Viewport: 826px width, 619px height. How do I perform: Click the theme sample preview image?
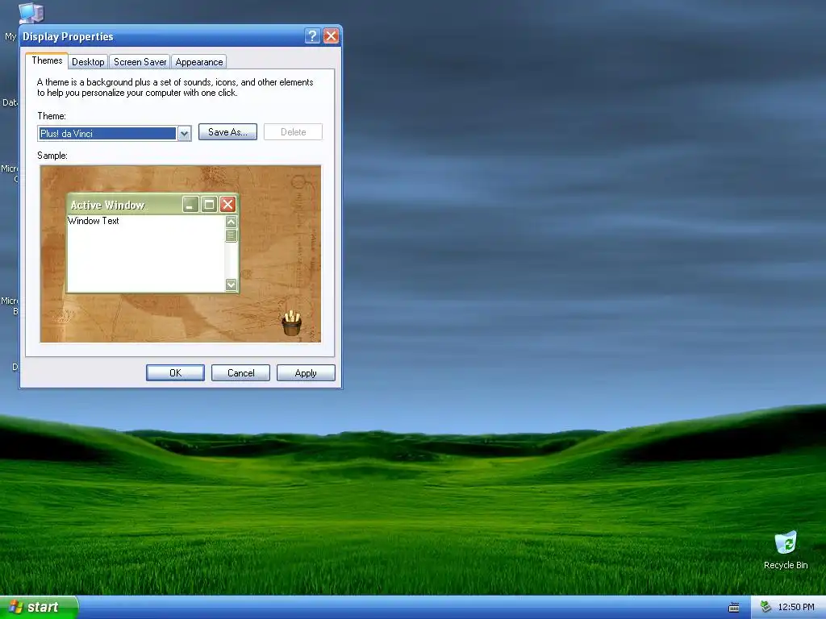(x=180, y=254)
